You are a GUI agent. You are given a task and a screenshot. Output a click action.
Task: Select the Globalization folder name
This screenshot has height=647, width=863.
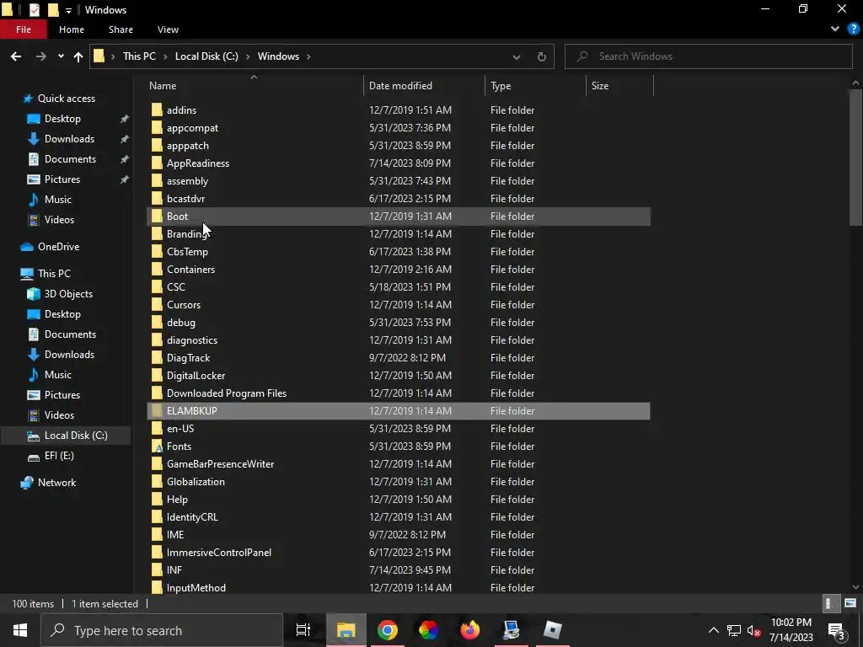(x=196, y=481)
